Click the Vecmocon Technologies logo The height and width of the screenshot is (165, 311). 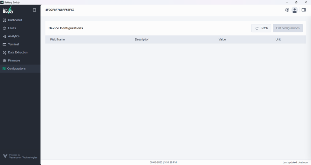[20, 156]
